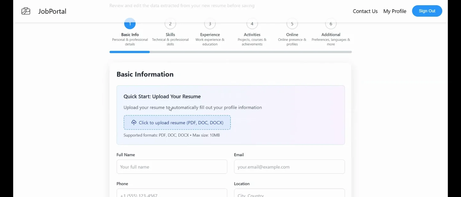Image resolution: width=461 pixels, height=197 pixels.
Task: Click 'Work experience & education' description
Action: tap(210, 42)
